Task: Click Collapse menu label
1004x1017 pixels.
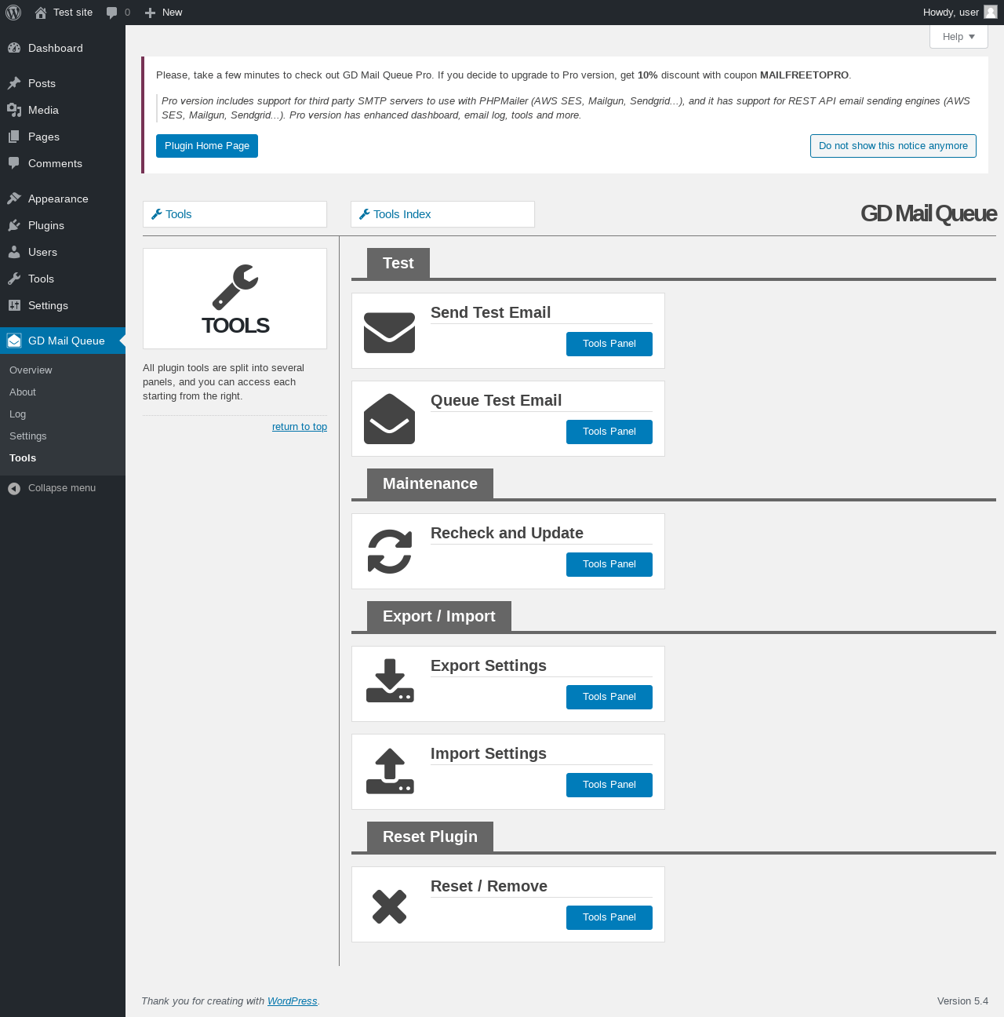Action: (62, 488)
